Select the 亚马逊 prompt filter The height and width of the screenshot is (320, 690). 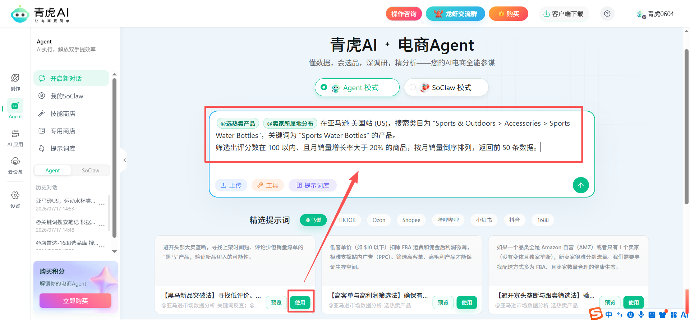click(x=313, y=220)
